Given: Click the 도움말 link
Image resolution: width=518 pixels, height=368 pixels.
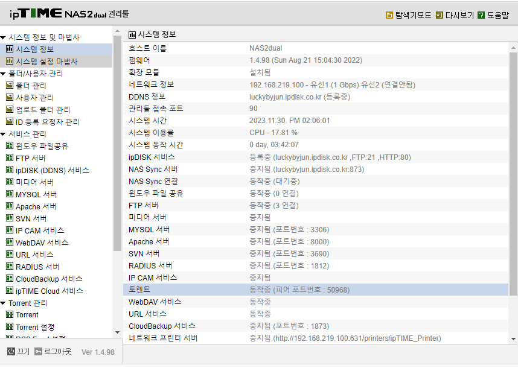Looking at the screenshot, I should click(498, 15).
